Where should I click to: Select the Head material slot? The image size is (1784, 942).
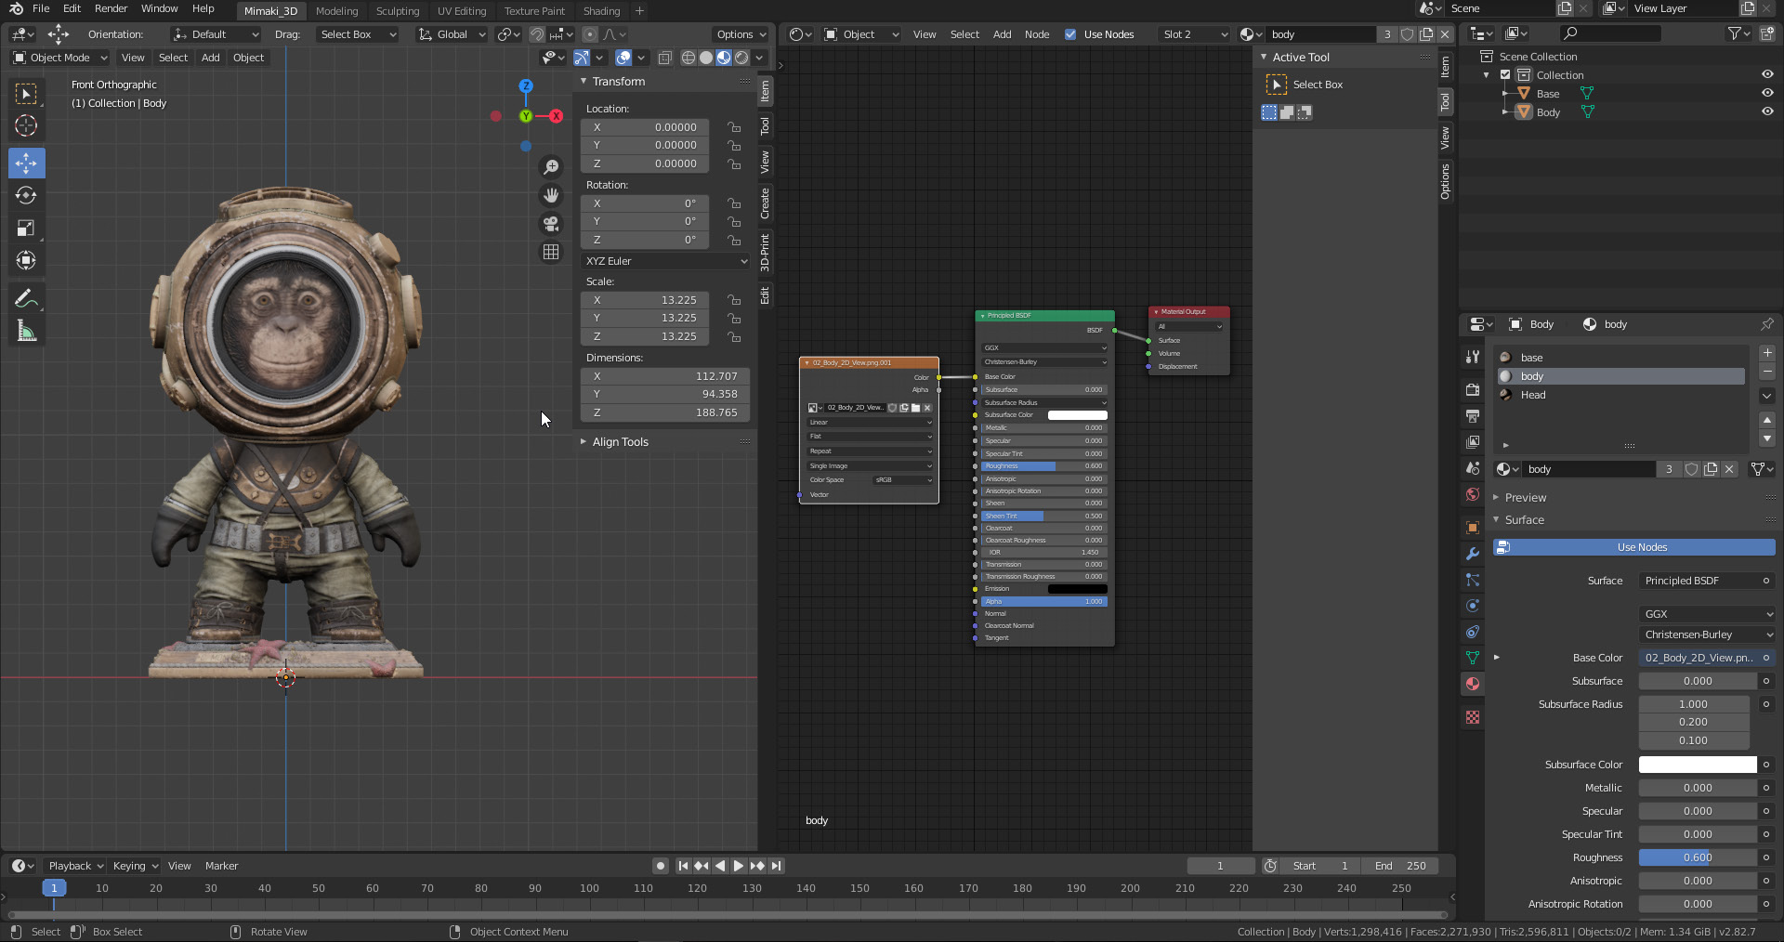[1533, 395]
